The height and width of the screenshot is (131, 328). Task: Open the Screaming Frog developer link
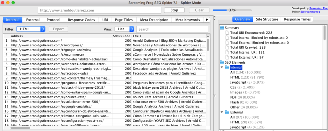pyautogui.click(x=318, y=9)
